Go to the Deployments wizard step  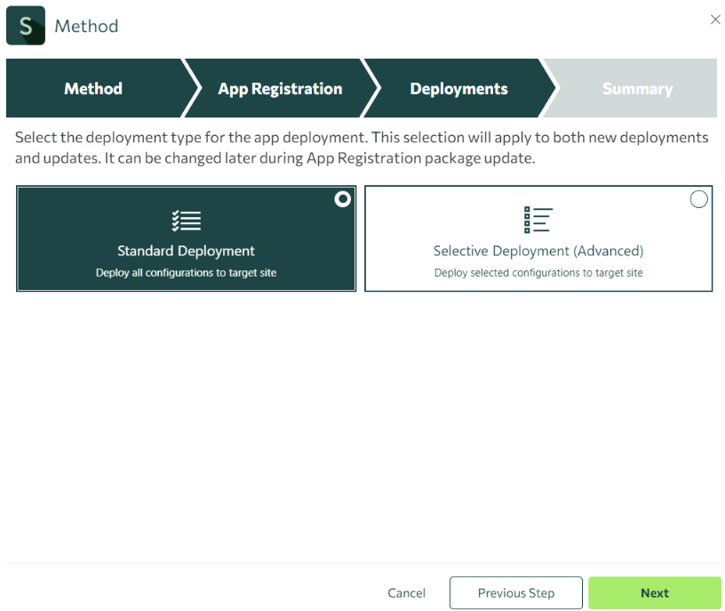[x=458, y=88]
